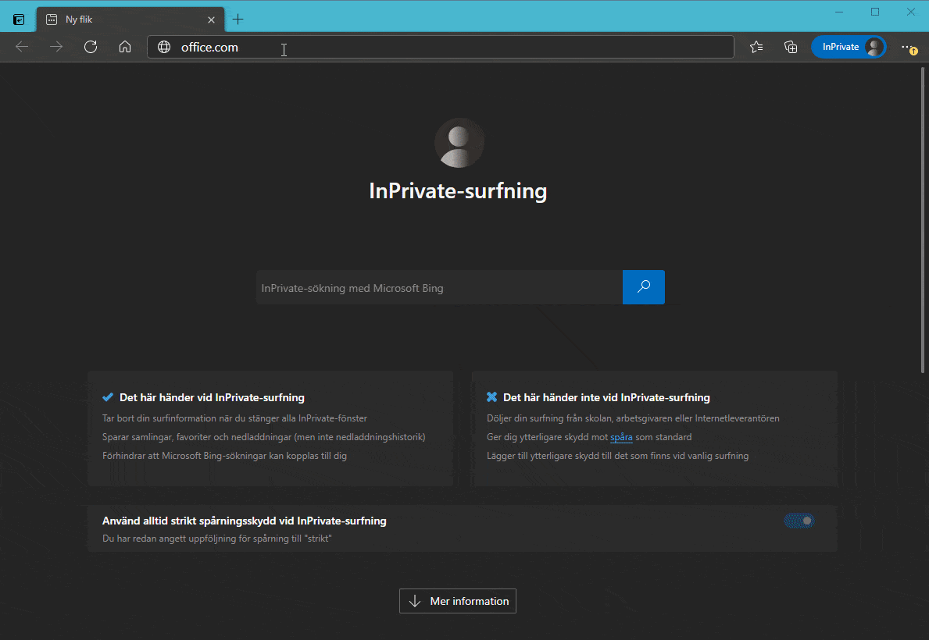The width and height of the screenshot is (929, 640).
Task: Open the InPrivate profile button
Action: tap(849, 47)
